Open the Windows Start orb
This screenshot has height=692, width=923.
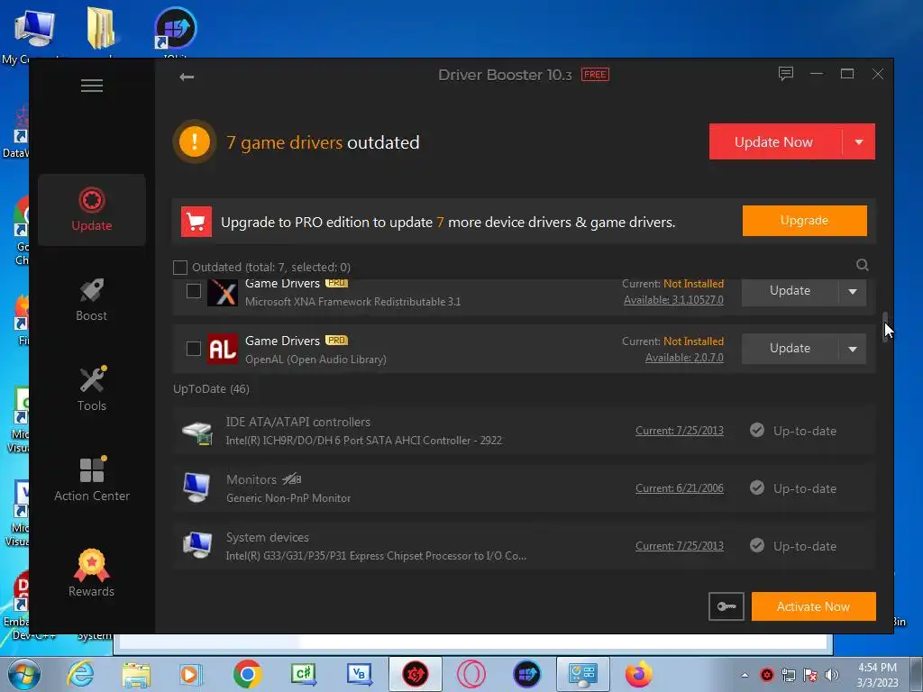23,674
